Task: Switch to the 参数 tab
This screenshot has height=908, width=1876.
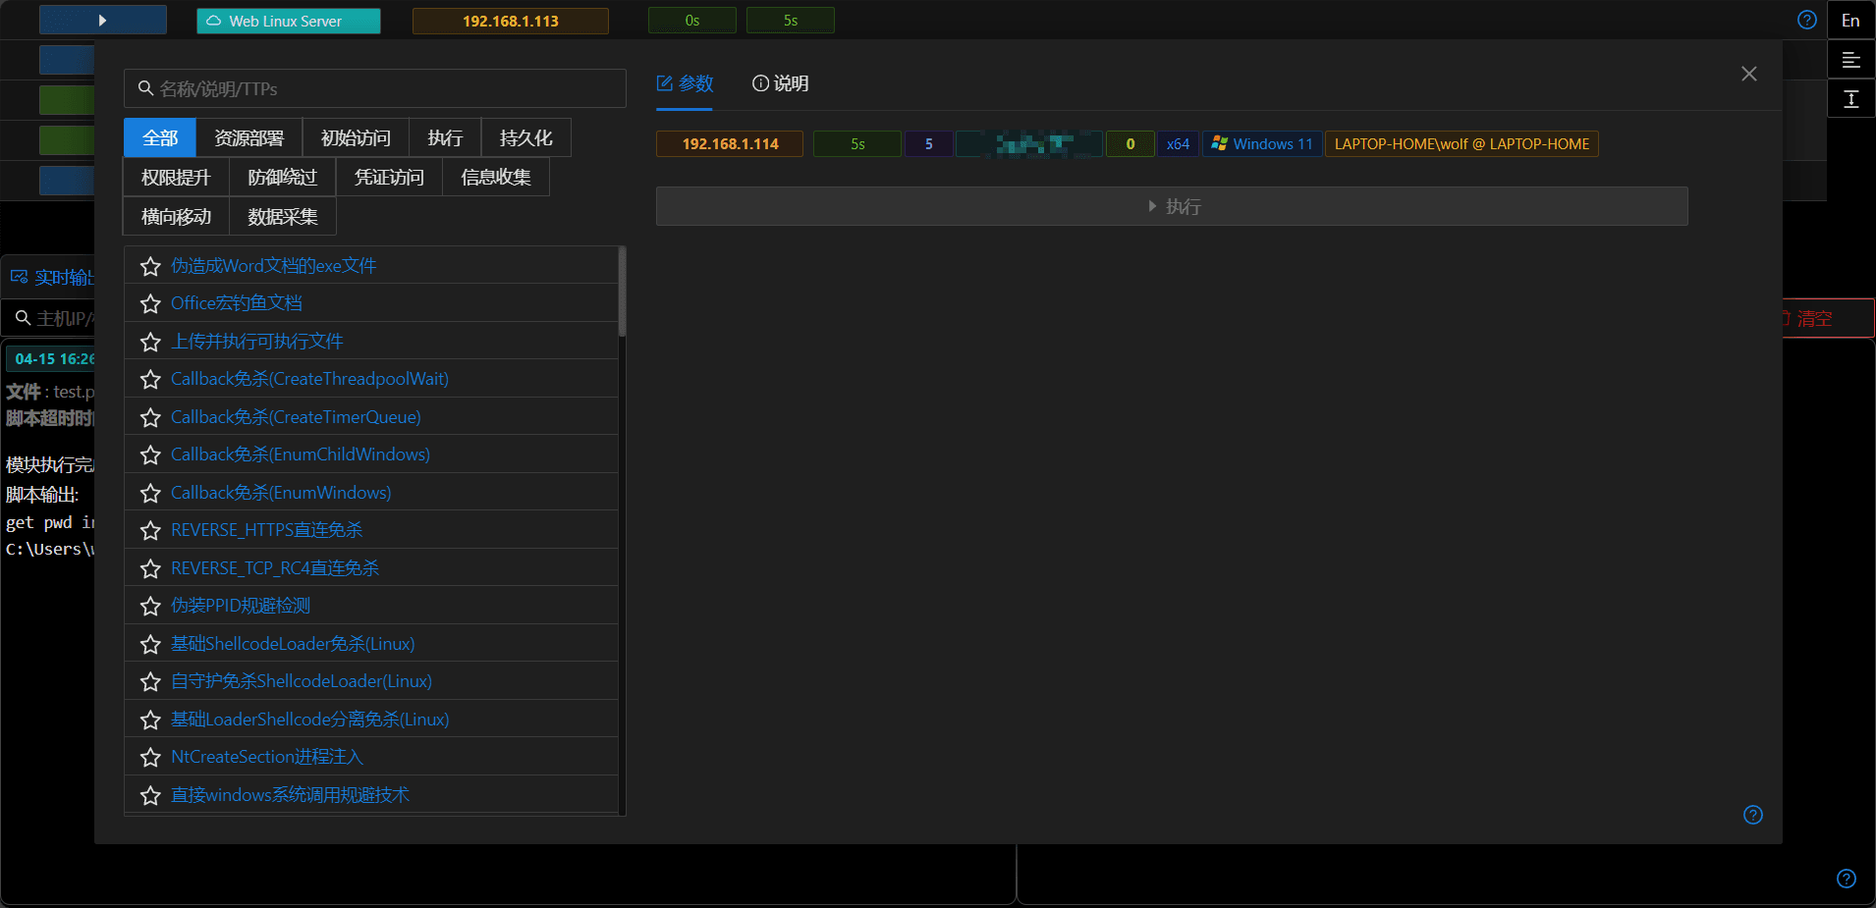Action: pyautogui.click(x=685, y=83)
